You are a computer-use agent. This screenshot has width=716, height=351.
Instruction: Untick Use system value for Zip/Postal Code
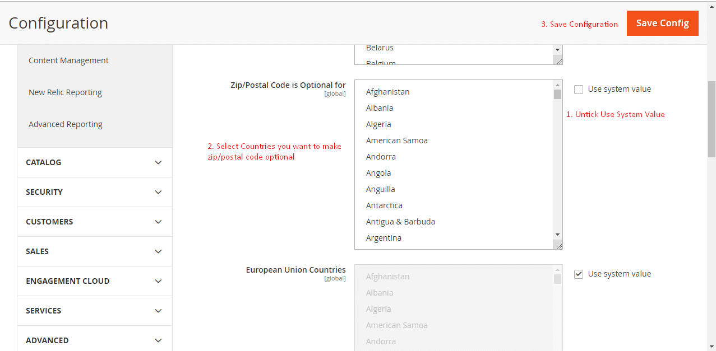[578, 89]
